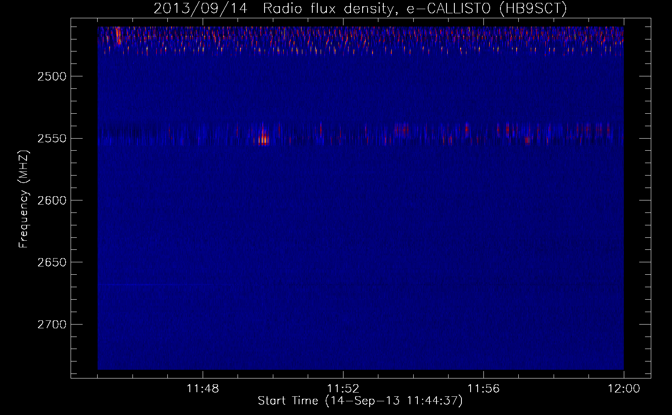Image resolution: width=672 pixels, height=415 pixels.
Task: Click the 11:48 time tick label
Action: click(203, 389)
